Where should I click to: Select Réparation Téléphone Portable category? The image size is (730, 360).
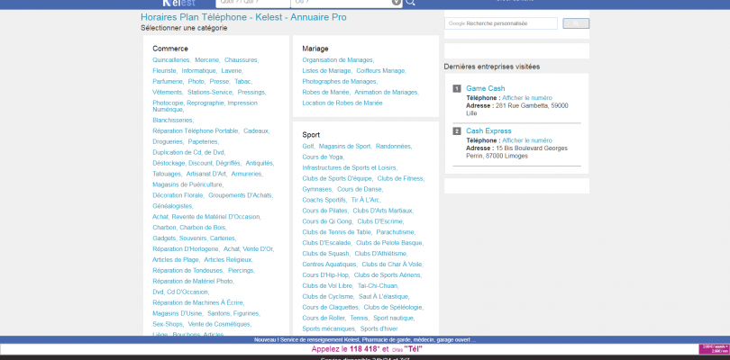click(196, 130)
